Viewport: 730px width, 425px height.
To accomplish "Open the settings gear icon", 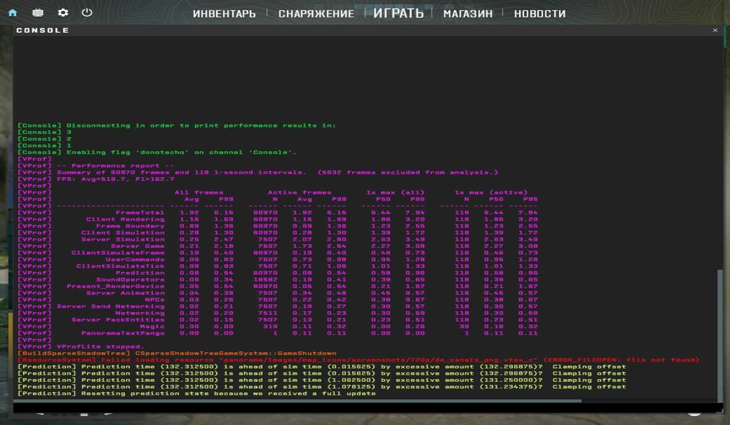I will coord(63,12).
